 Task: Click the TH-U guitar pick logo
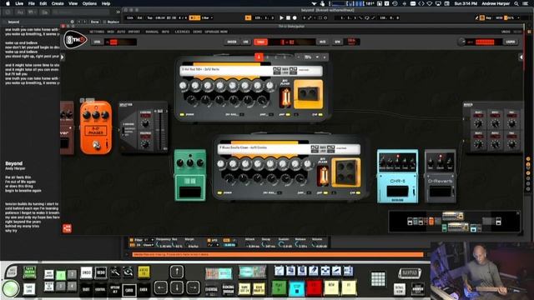tap(76, 40)
